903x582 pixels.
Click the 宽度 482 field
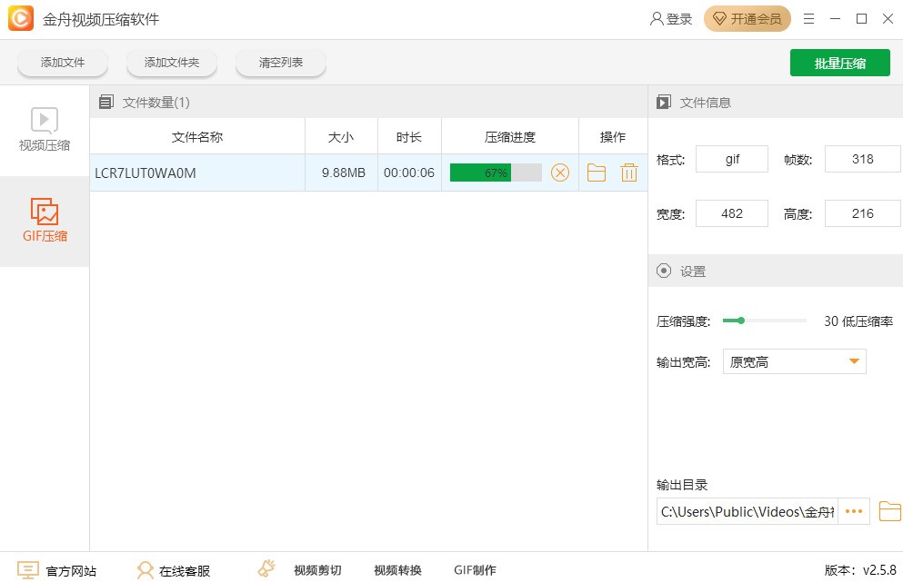pos(732,214)
